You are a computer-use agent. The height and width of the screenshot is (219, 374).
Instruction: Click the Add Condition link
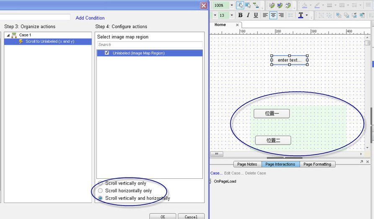[x=90, y=18]
